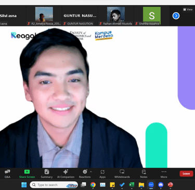Open the Q&A panel
Viewport: 195px width, 190px height.
pyautogui.click(x=7, y=174)
